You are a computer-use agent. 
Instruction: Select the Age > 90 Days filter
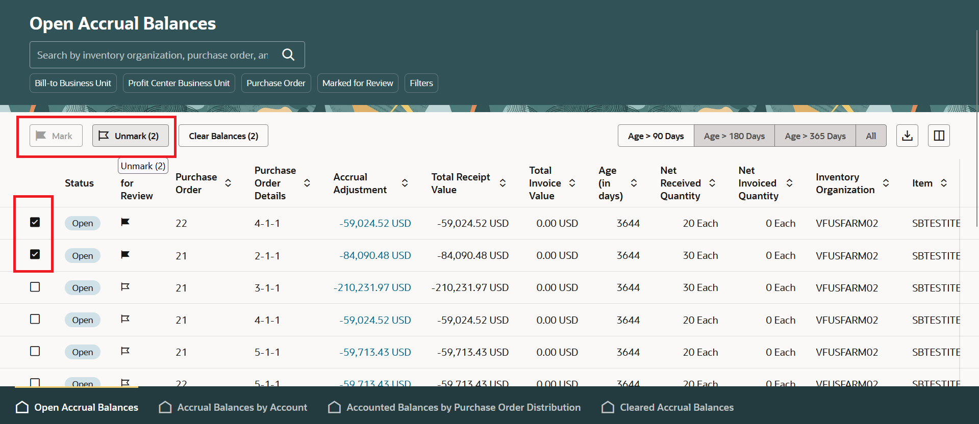click(656, 136)
